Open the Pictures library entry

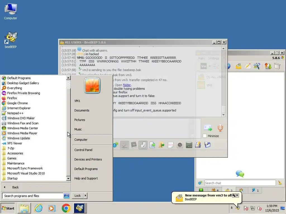[x=80, y=120]
